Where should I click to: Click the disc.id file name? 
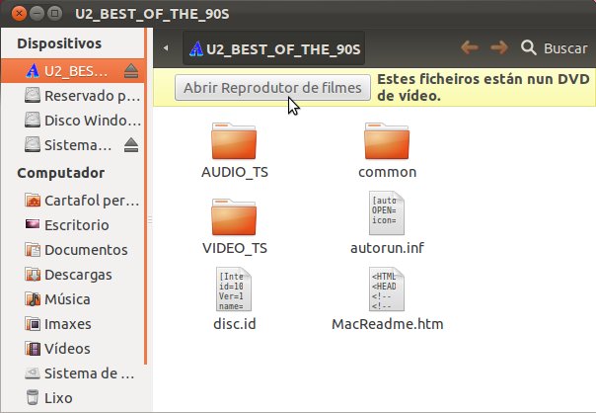[x=235, y=324]
